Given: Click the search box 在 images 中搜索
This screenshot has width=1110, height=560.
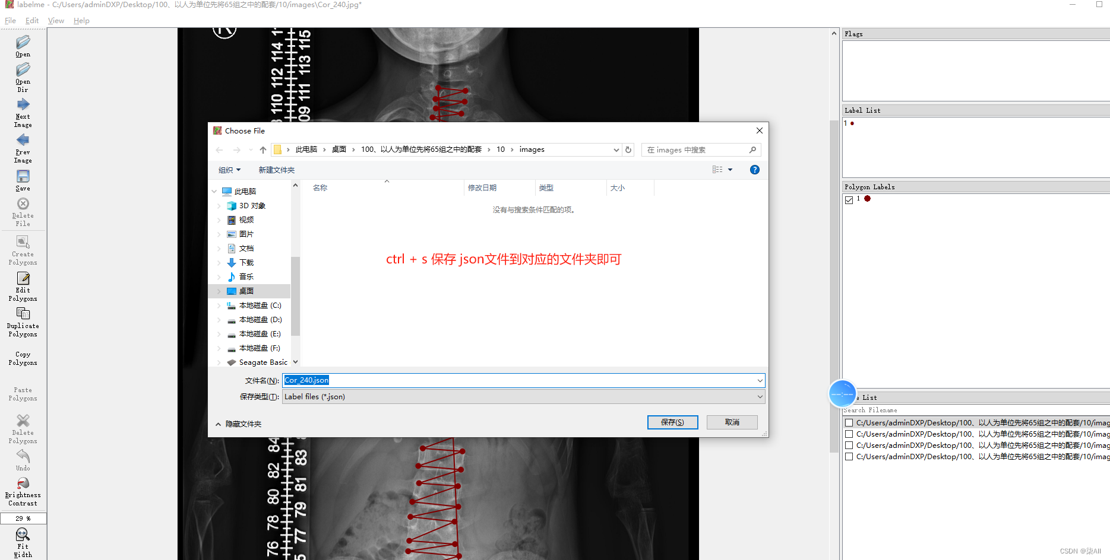Looking at the screenshot, I should click(x=701, y=150).
